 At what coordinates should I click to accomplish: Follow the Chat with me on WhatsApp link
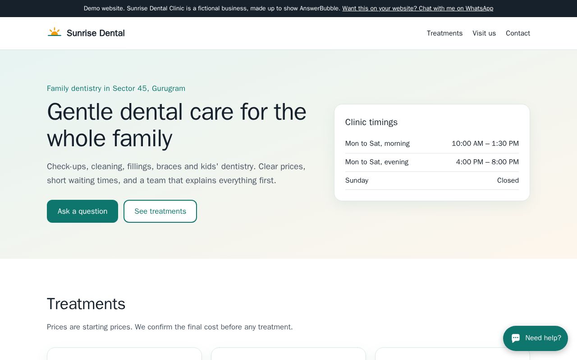tap(417, 8)
